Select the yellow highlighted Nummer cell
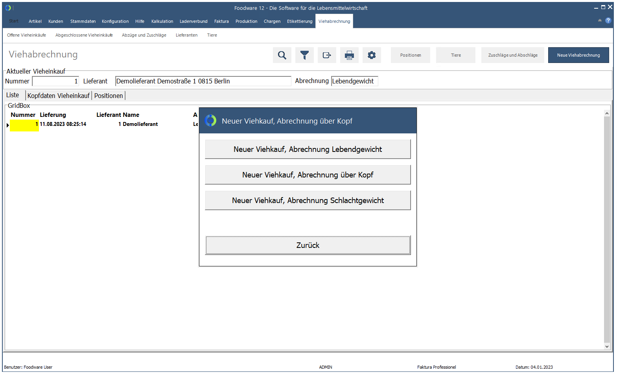Screen dimensions: 617x375 click(24, 125)
